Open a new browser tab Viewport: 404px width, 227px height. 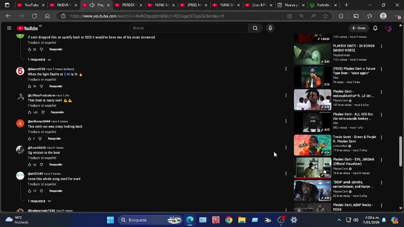coord(347,5)
